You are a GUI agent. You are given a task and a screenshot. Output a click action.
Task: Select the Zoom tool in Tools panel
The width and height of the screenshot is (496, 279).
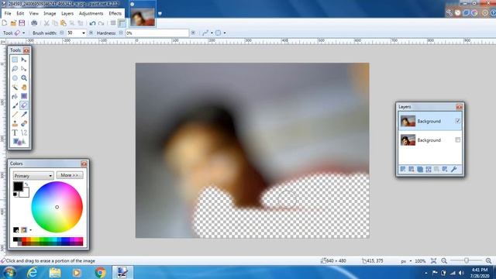point(24,77)
